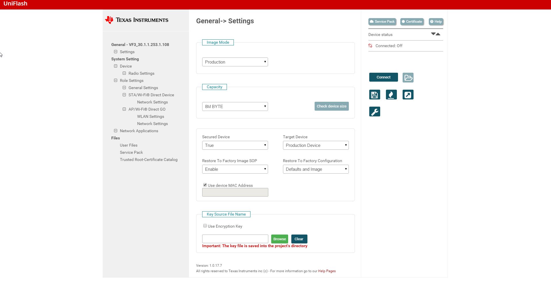551x290 pixels.
Task: Enable the Use Encryption Key checkbox
Action: [205, 226]
